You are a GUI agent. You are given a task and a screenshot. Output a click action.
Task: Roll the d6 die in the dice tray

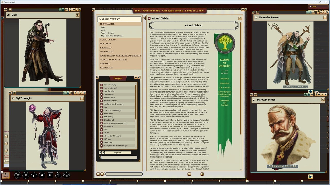tap(50, 175)
